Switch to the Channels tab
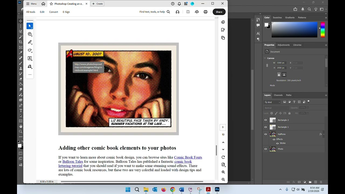Viewport: 345px width, 194px height. (x=278, y=95)
